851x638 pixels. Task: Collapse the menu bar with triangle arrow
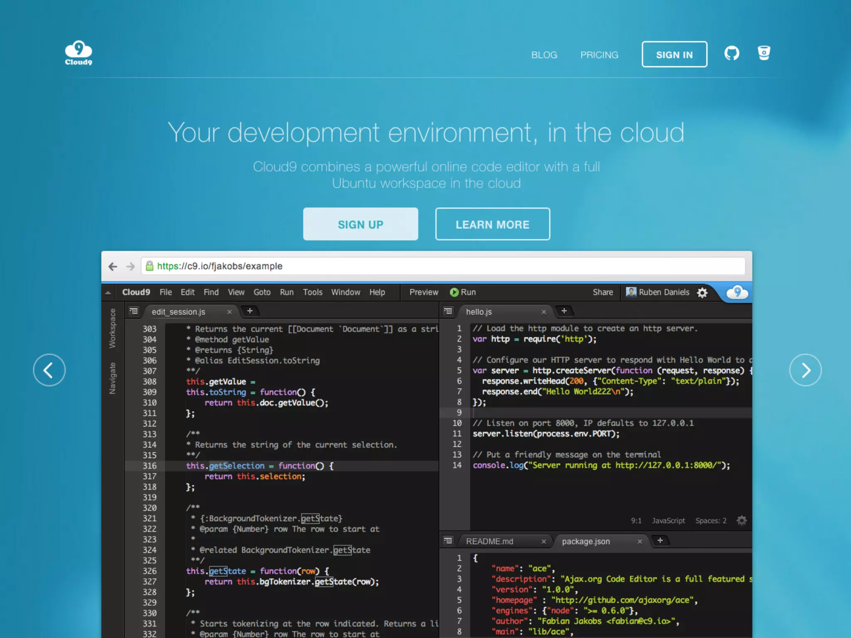pos(108,293)
